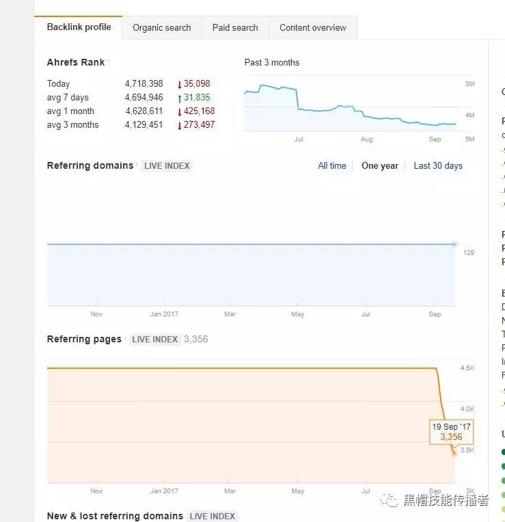The height and width of the screenshot is (522, 505).
Task: Open the Paid search tab
Action: pyautogui.click(x=235, y=28)
